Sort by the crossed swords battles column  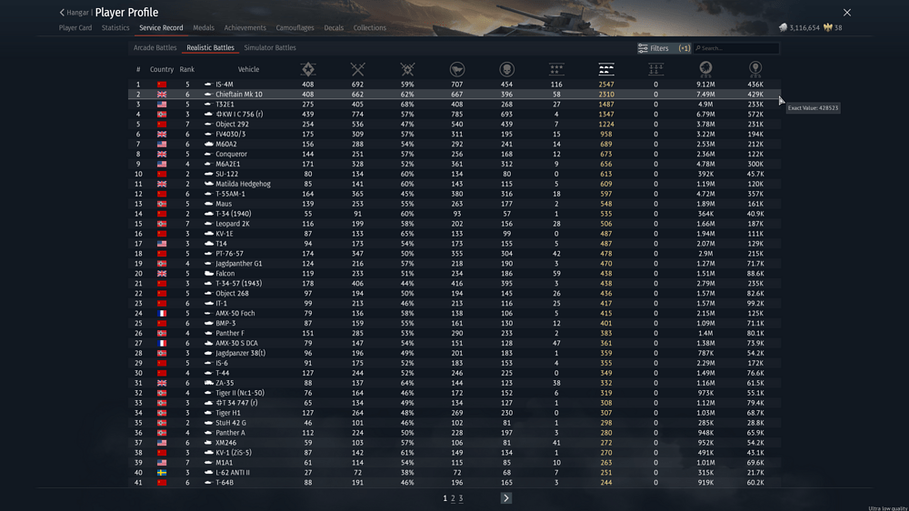click(x=357, y=69)
